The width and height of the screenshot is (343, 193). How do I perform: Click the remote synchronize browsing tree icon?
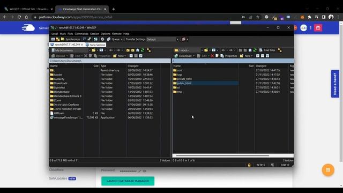[x=280, y=50]
